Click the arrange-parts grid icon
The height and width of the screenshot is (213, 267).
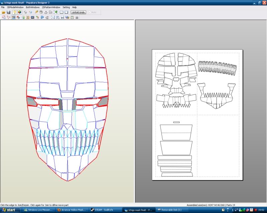pos(58,17)
